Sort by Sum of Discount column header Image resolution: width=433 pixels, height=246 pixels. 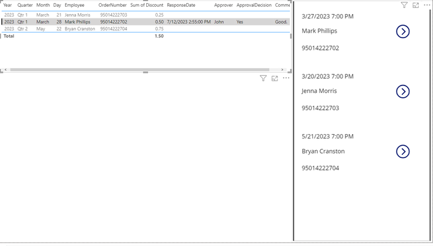(x=147, y=5)
